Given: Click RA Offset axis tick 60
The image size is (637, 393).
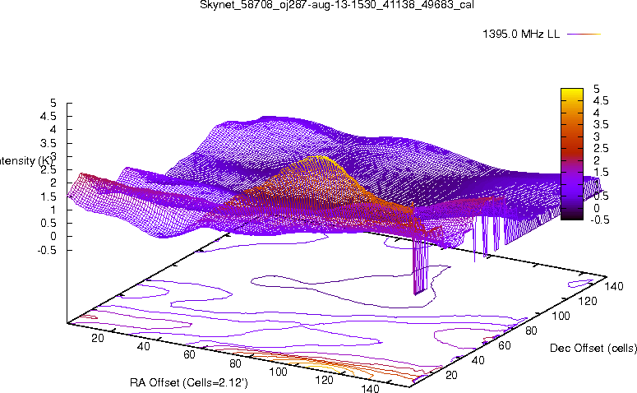Looking at the screenshot, I should point(189,355).
